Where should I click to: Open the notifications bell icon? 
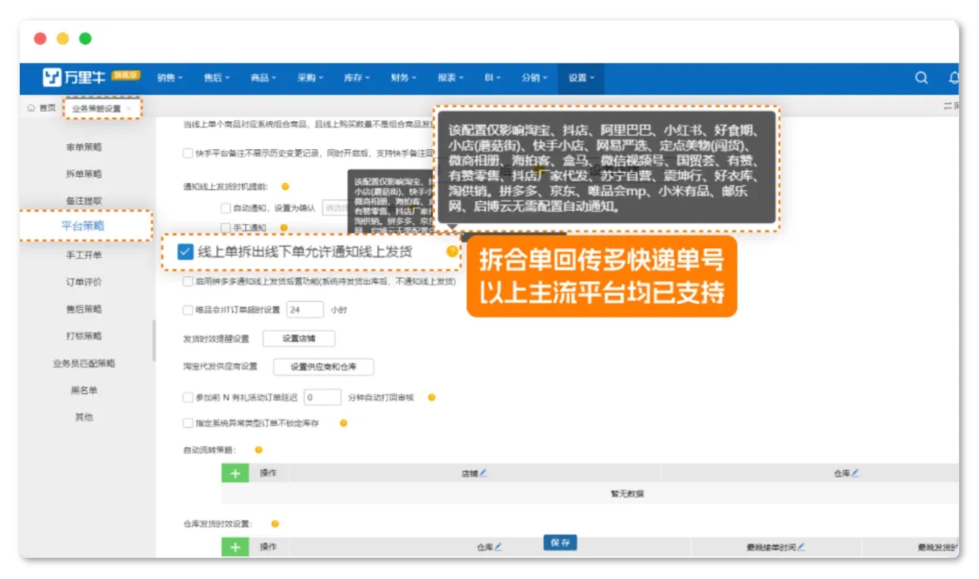point(953,77)
